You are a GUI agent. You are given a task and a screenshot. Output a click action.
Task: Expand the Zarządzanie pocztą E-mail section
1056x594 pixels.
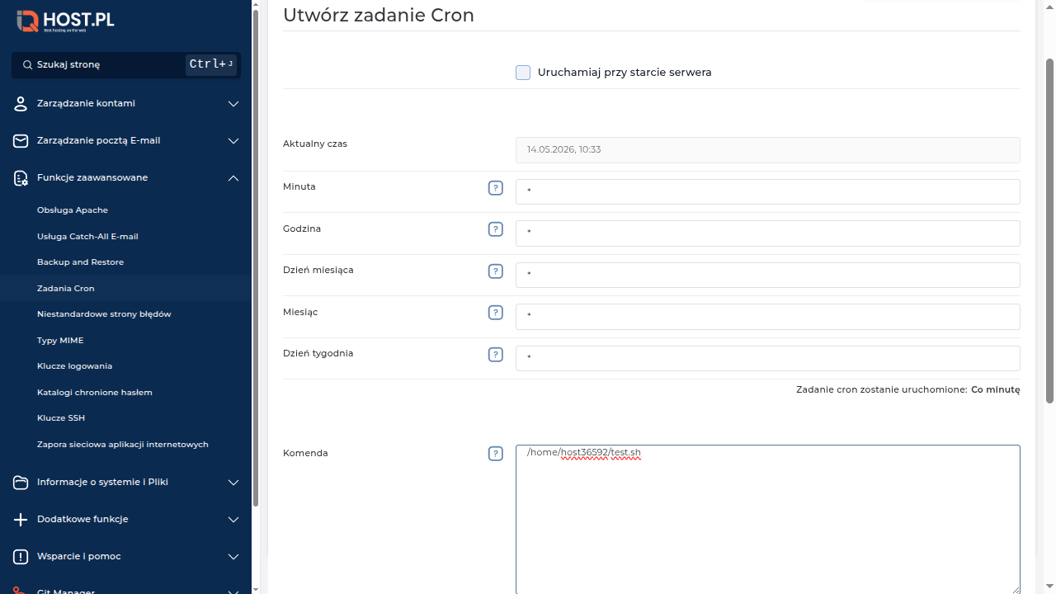(x=233, y=141)
